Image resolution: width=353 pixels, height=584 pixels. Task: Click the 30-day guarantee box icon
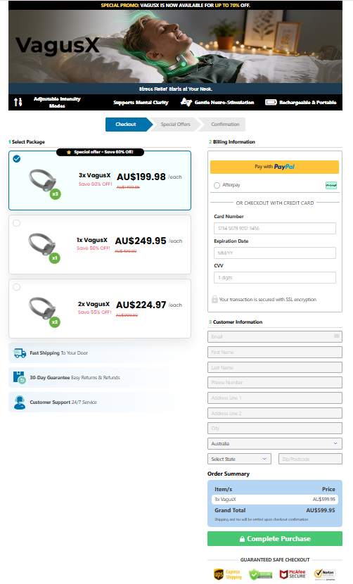pos(20,377)
